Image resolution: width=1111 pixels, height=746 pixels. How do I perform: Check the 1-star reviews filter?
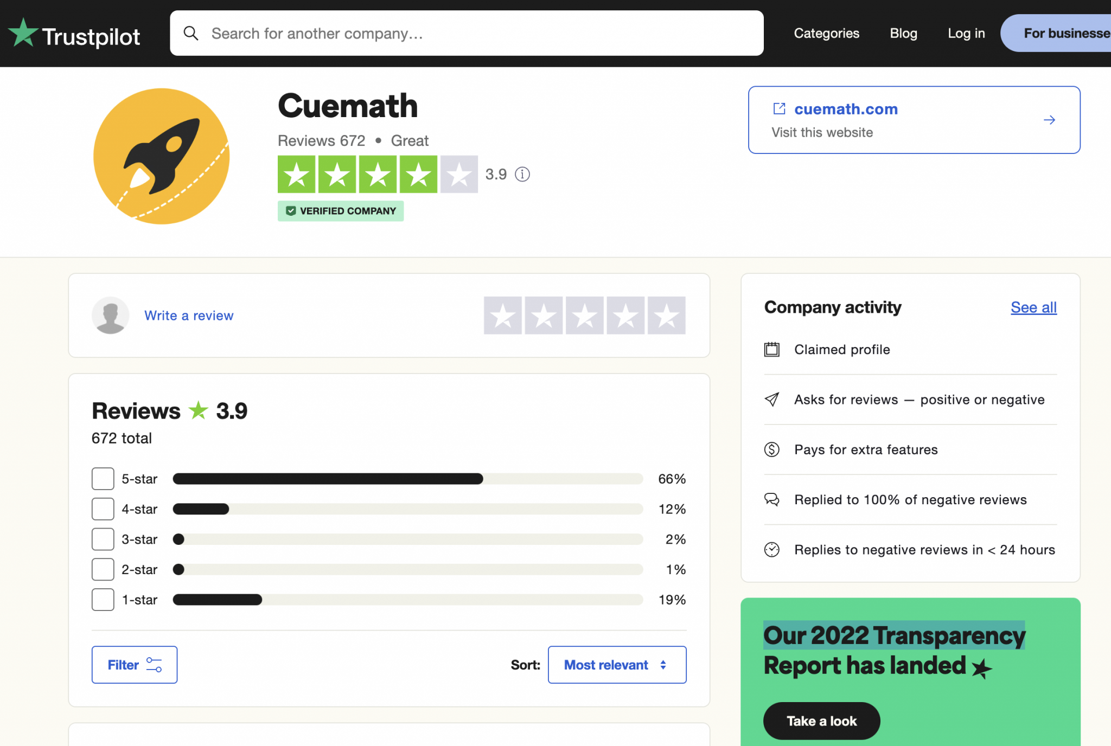pos(103,600)
